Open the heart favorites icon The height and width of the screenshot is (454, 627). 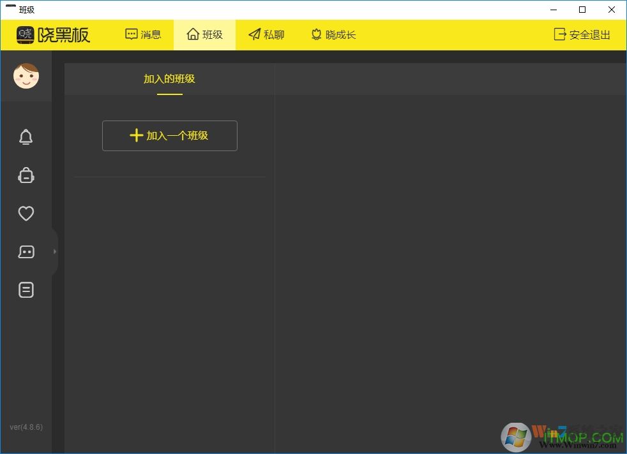(x=26, y=214)
